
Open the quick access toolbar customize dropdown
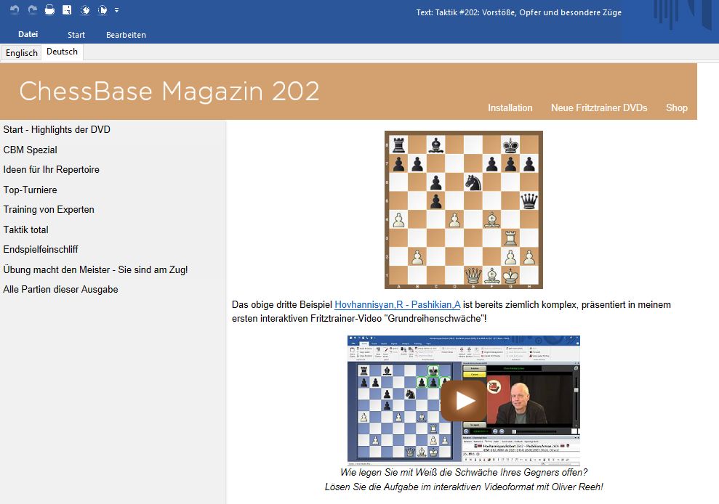tap(116, 10)
